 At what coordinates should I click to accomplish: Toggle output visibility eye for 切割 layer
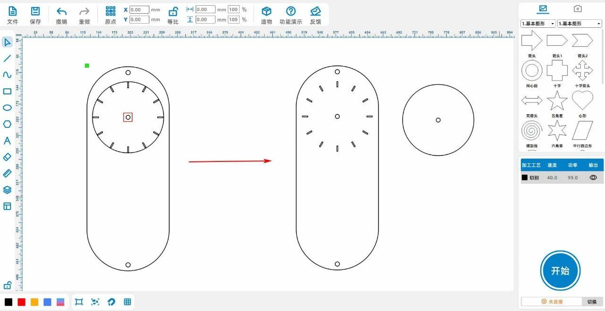(x=593, y=177)
